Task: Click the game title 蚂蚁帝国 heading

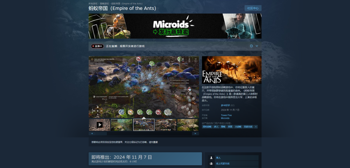Action: pyautogui.click(x=122, y=9)
